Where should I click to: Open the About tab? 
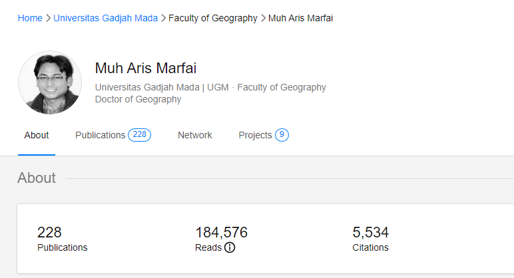(x=37, y=135)
